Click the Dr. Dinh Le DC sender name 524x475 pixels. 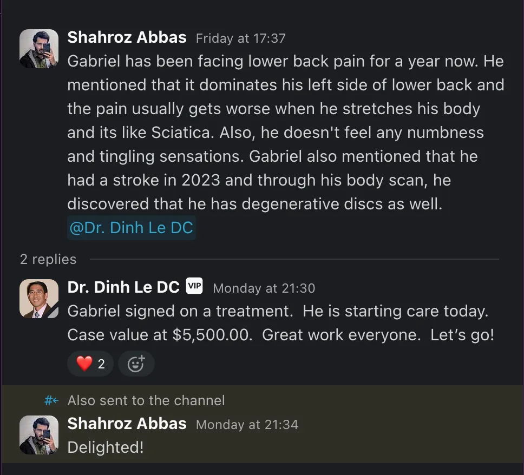click(123, 287)
